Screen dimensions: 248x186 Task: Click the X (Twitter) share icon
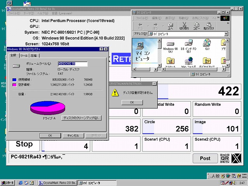click(x=236, y=158)
